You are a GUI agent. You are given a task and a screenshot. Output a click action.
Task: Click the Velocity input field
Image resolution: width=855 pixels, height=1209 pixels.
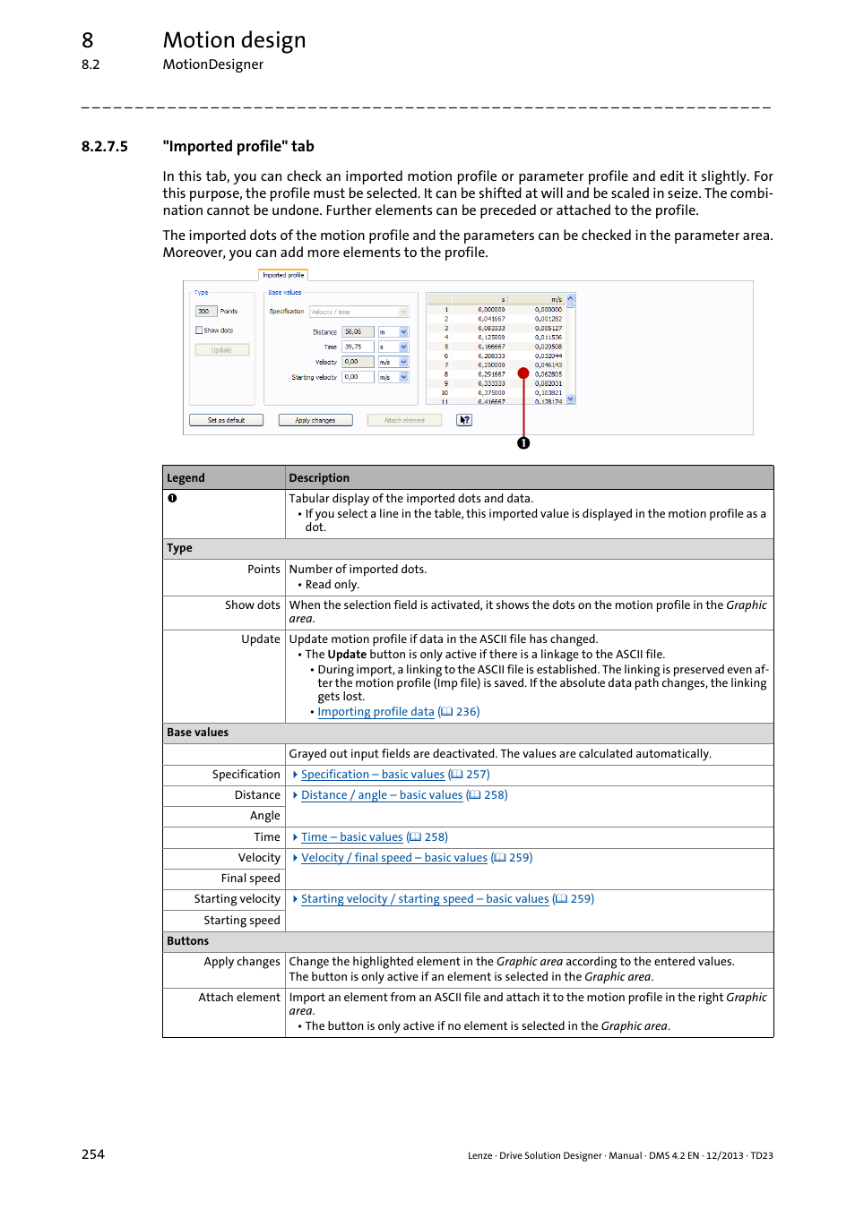tap(358, 362)
